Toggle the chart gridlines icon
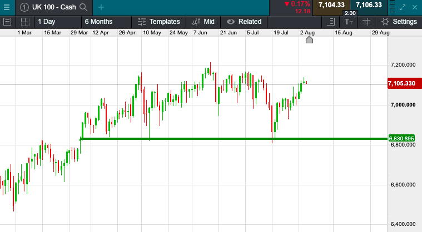This screenshot has width=422, height=232. pos(366,22)
